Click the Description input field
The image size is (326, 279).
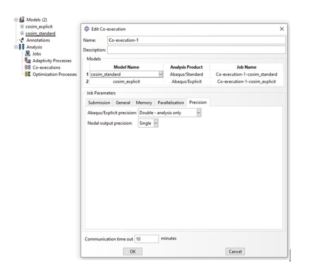point(196,50)
